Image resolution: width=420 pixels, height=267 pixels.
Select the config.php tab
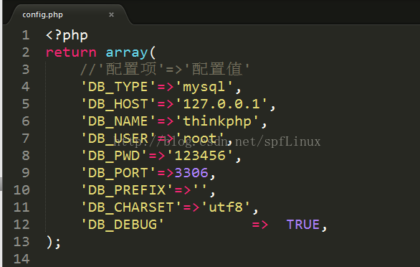[x=68, y=14]
